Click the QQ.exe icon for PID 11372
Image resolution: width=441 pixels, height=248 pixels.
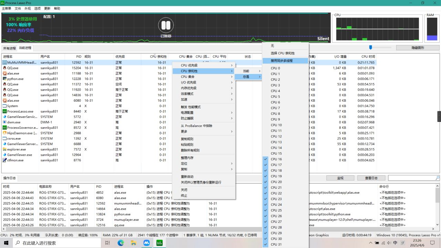tap(5, 84)
